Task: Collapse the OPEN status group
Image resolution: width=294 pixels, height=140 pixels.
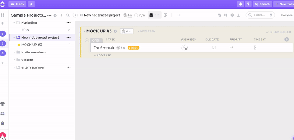Action: click(x=87, y=40)
